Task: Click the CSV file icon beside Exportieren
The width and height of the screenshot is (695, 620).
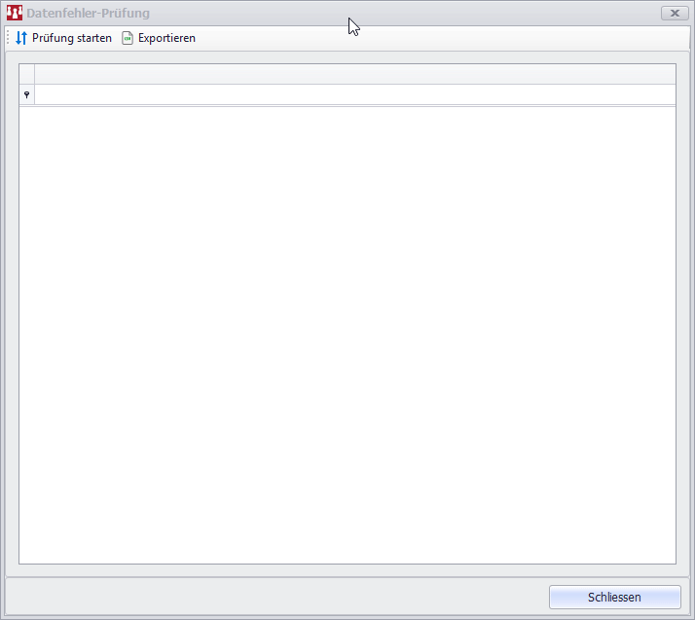Action: [128, 38]
